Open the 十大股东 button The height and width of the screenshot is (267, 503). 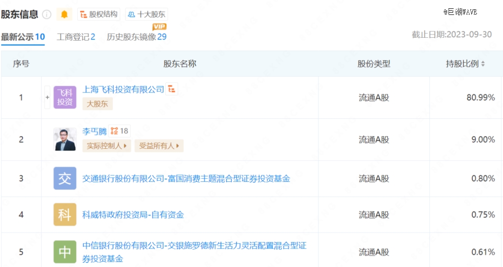click(x=146, y=14)
